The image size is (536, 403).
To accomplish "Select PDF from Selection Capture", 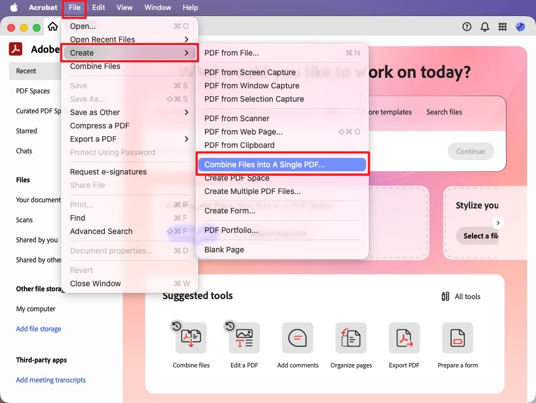I will [x=282, y=99].
